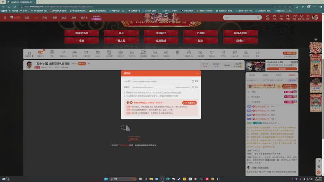Click the orange 关注 button beside the stream title
324x182 pixels.
click(x=82, y=63)
